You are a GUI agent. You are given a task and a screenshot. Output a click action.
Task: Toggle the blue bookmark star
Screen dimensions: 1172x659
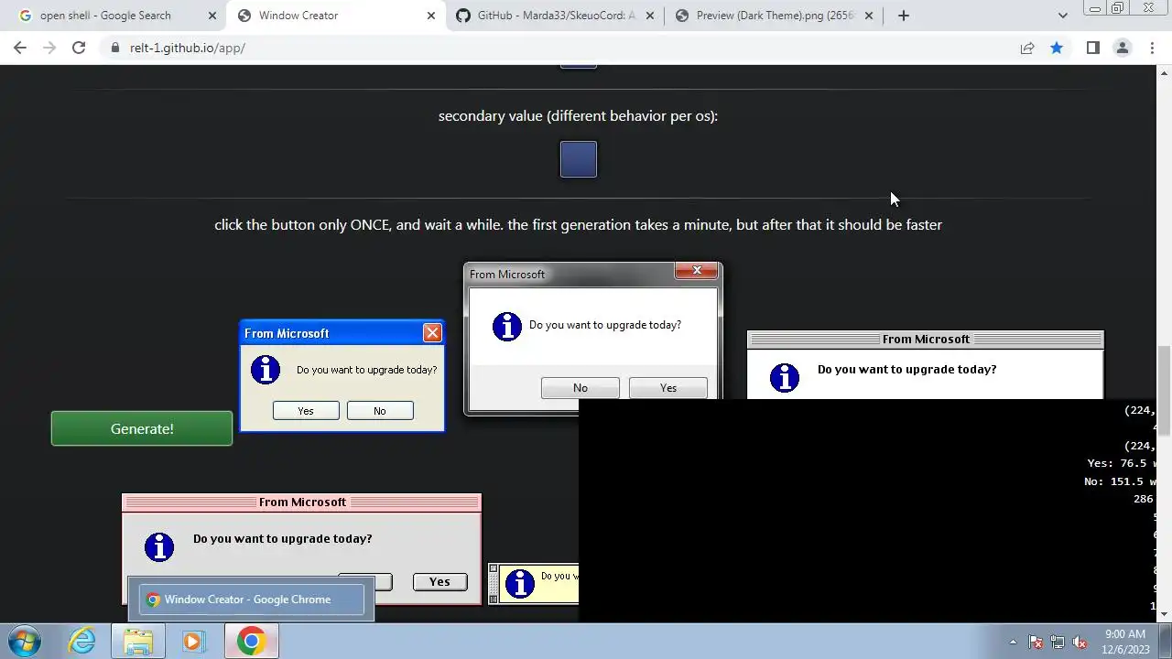pos(1057,48)
